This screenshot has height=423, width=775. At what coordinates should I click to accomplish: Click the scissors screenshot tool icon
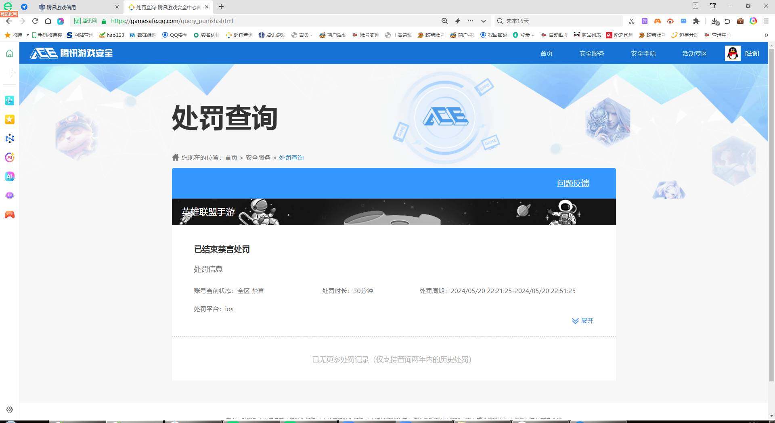point(632,21)
